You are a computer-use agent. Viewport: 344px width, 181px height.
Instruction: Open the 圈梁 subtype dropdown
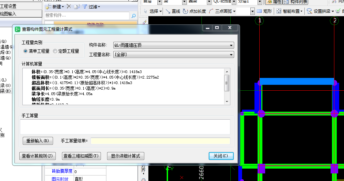(x=209, y=2)
